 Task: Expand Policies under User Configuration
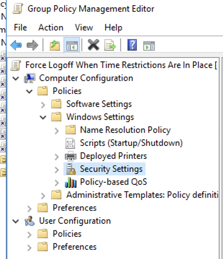(x=29, y=235)
